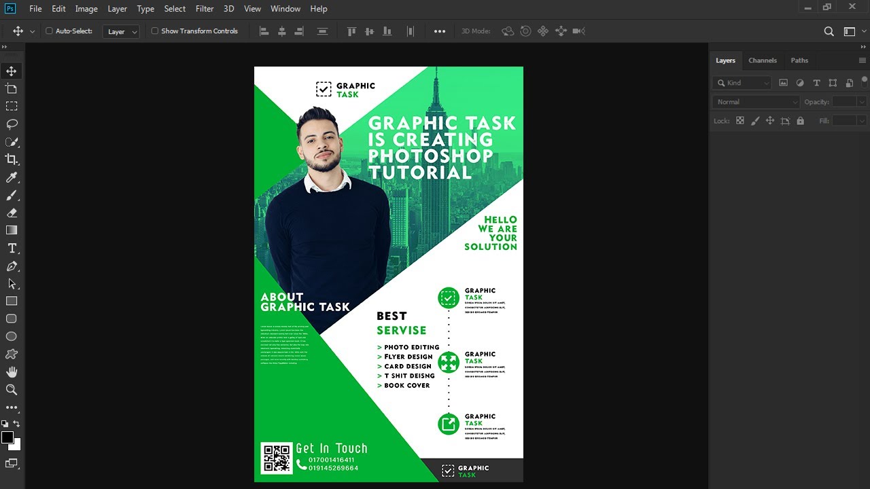The width and height of the screenshot is (870, 489).
Task: Select the Lasso tool
Action: coord(12,124)
